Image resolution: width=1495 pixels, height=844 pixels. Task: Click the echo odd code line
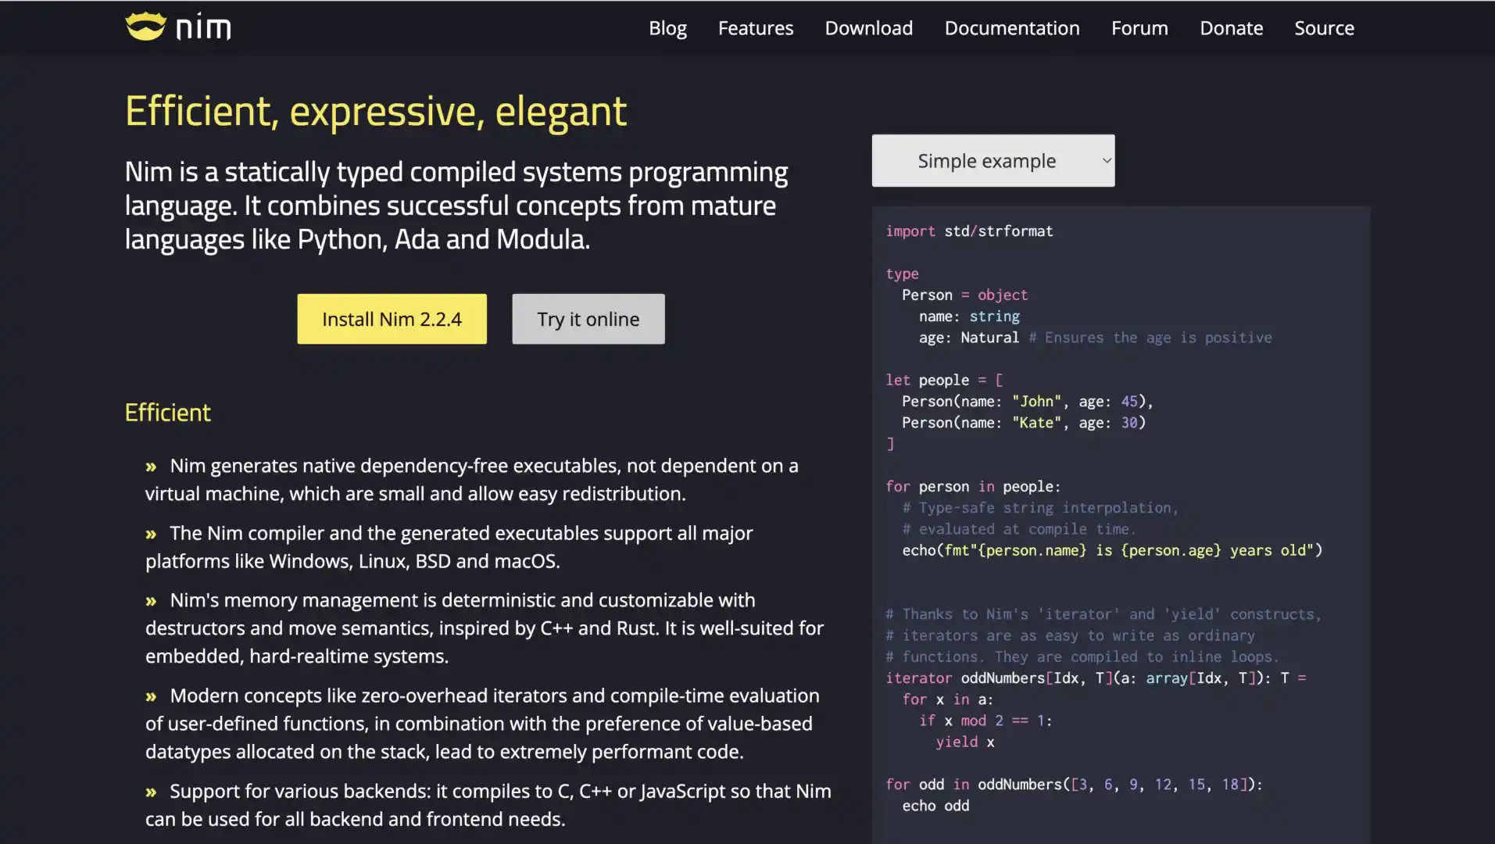click(x=935, y=806)
